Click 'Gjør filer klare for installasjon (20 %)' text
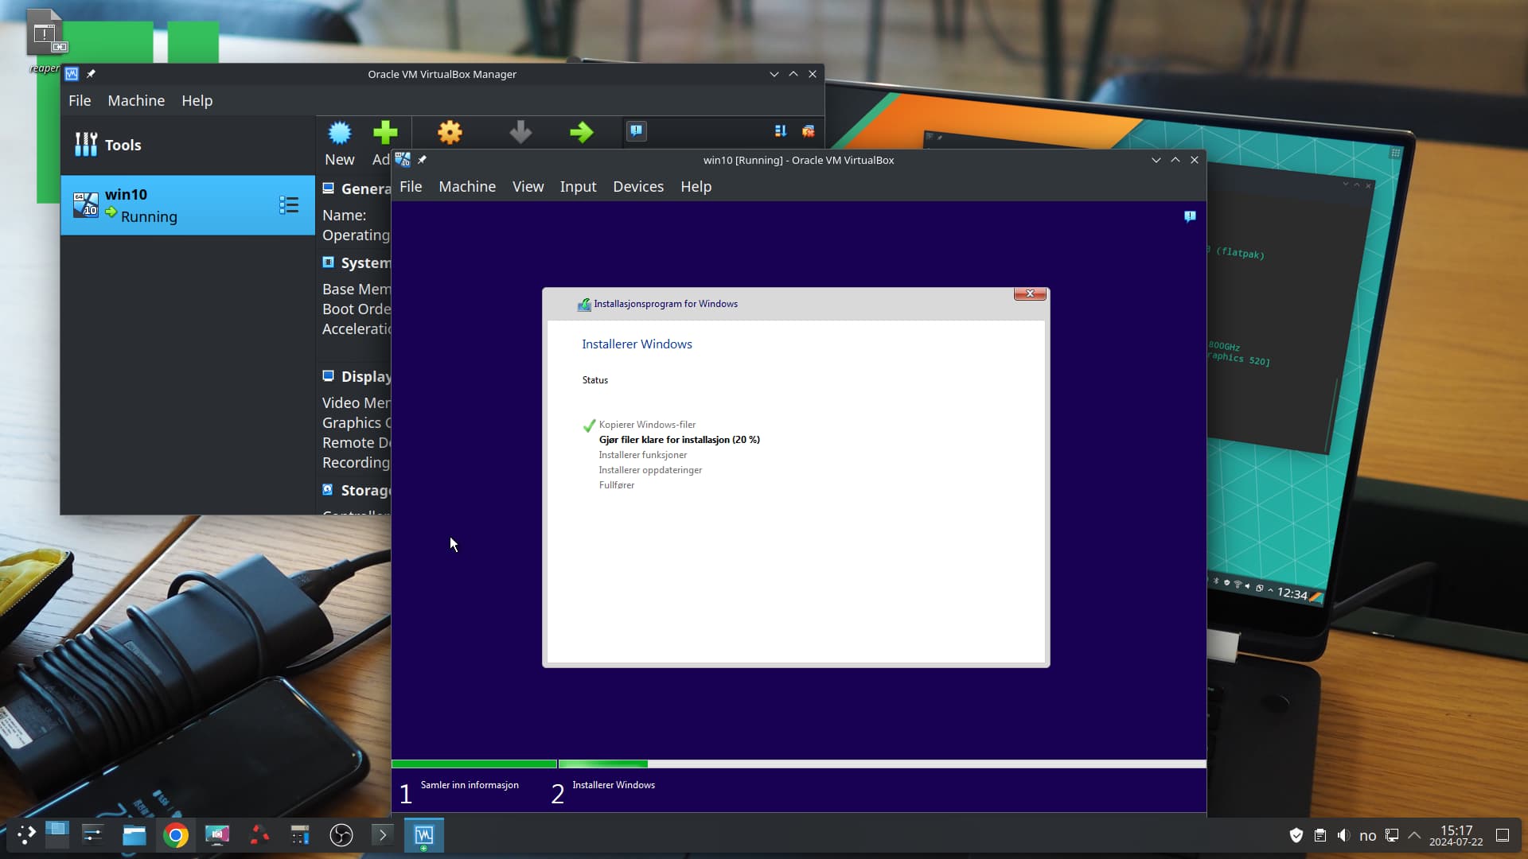 tap(680, 440)
